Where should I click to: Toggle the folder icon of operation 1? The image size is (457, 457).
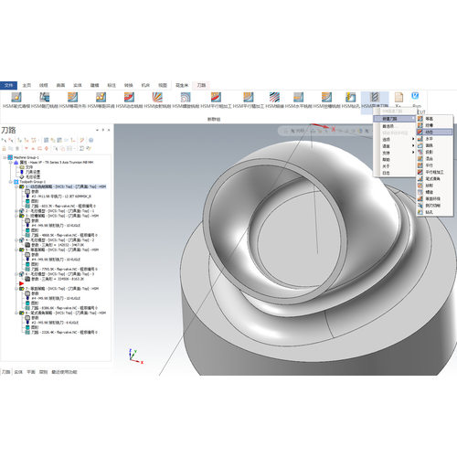(x=22, y=186)
